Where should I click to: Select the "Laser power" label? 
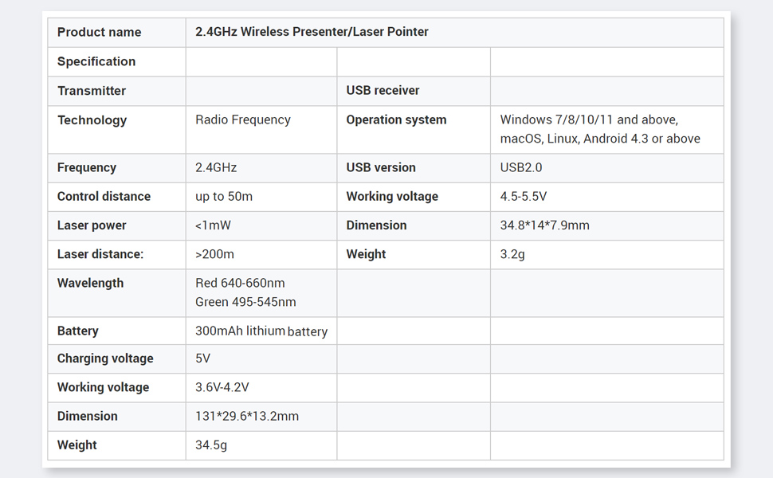(92, 225)
